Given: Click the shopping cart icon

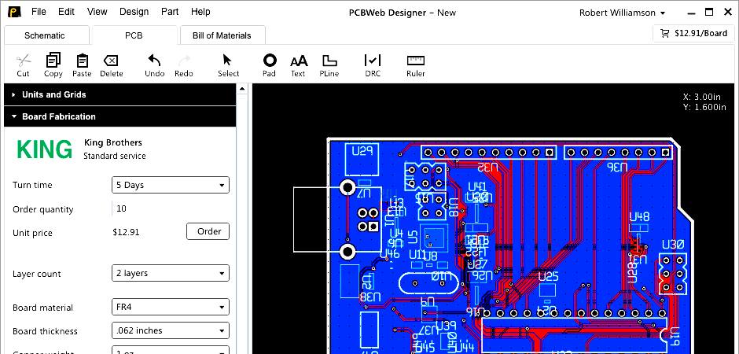Looking at the screenshot, I should [x=665, y=34].
